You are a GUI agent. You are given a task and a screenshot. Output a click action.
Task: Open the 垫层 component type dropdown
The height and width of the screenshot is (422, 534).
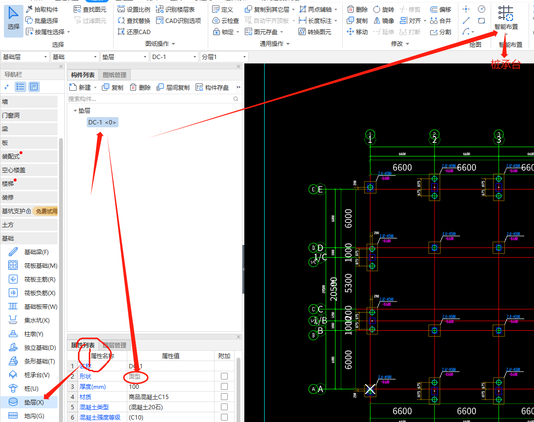tap(125, 57)
